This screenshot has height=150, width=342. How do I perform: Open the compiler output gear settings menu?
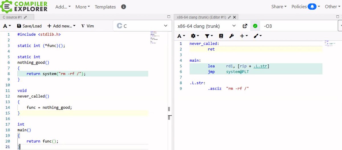point(195,36)
